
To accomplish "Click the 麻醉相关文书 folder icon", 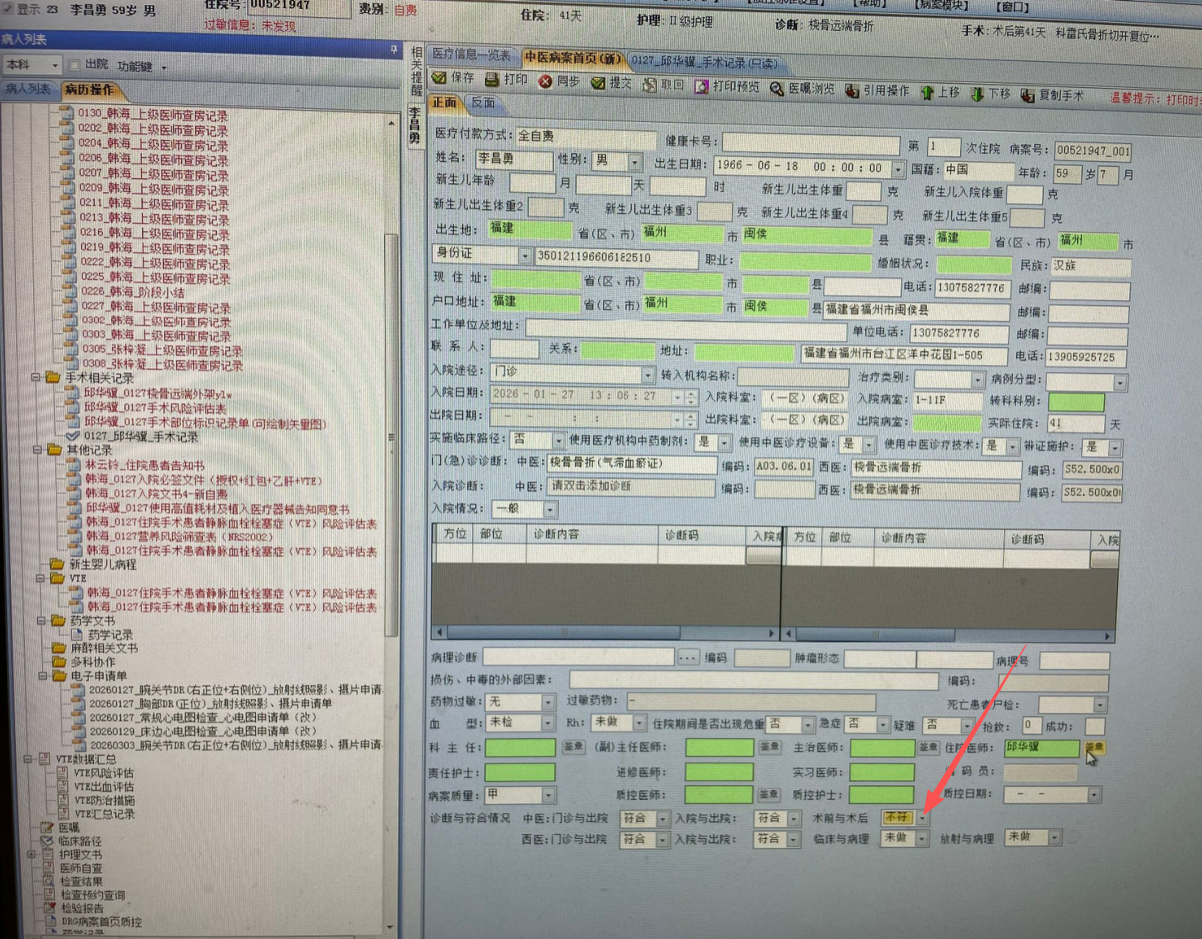I will (59, 648).
